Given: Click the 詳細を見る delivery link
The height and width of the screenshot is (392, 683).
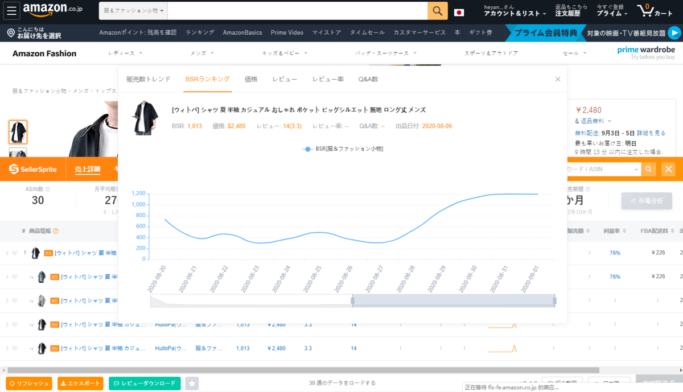Looking at the screenshot, I should click(x=651, y=133).
